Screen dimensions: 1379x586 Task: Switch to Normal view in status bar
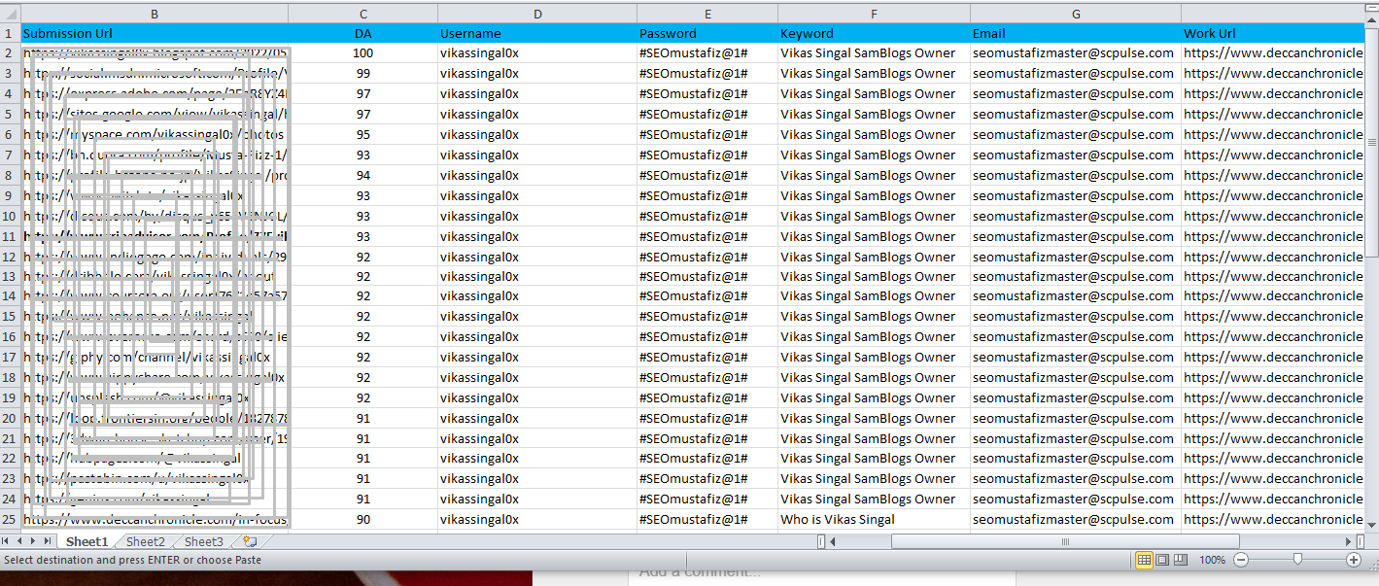[1144, 560]
